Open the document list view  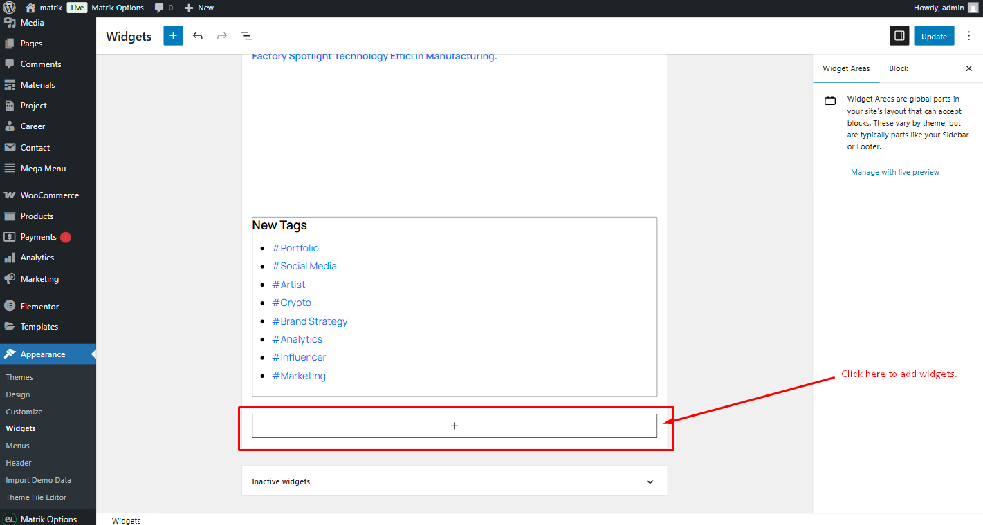[x=246, y=36]
